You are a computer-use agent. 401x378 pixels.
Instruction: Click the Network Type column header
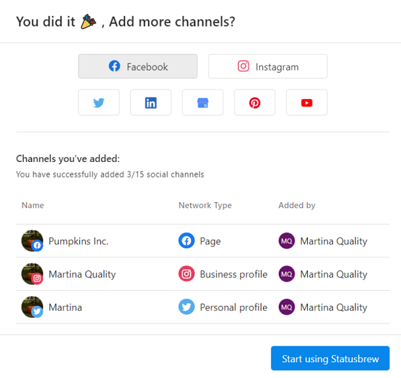click(205, 205)
